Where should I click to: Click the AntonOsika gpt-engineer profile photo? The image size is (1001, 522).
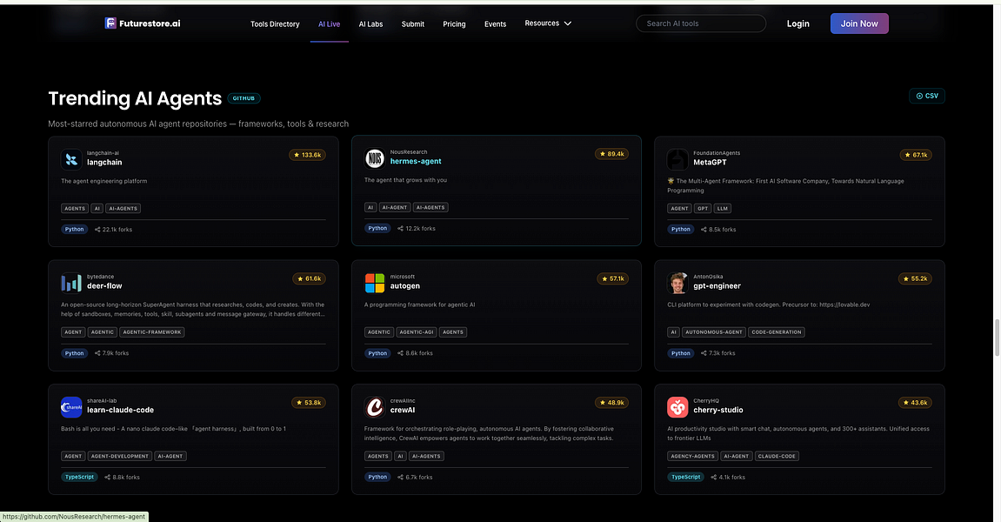tap(677, 283)
